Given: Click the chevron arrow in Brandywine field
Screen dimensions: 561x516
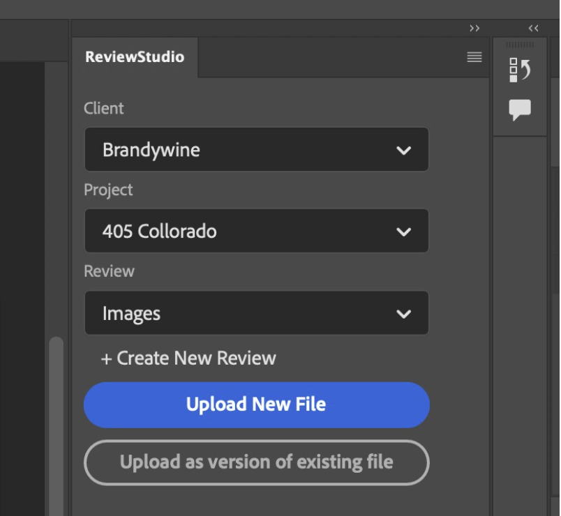Looking at the screenshot, I should point(403,150).
